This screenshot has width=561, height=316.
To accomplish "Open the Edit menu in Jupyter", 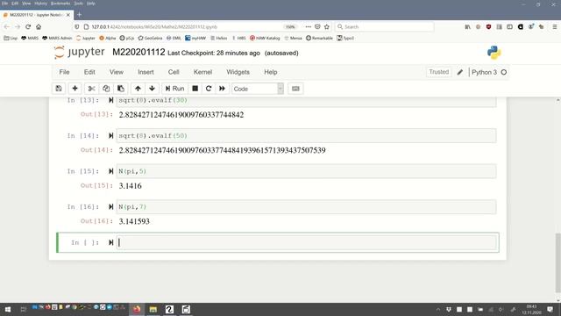I will pos(89,72).
